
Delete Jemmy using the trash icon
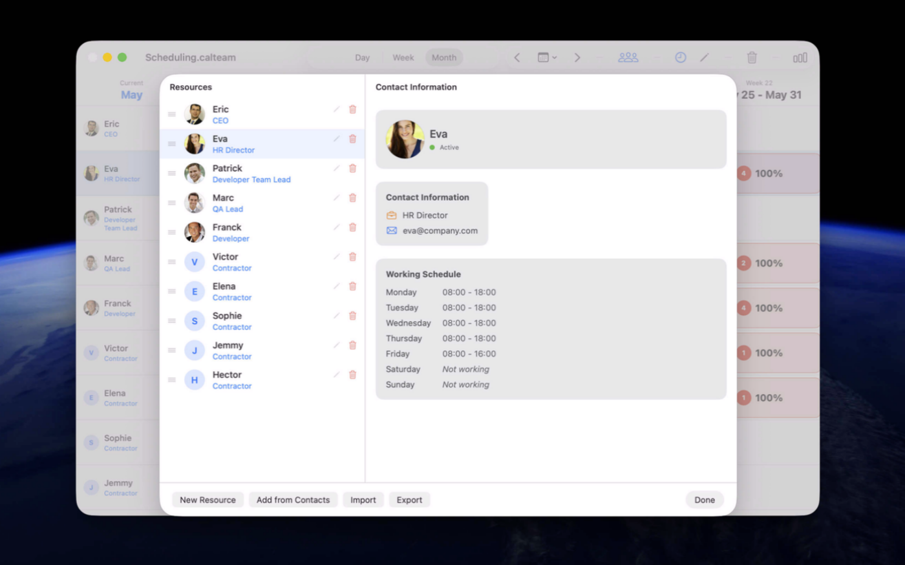tap(352, 345)
